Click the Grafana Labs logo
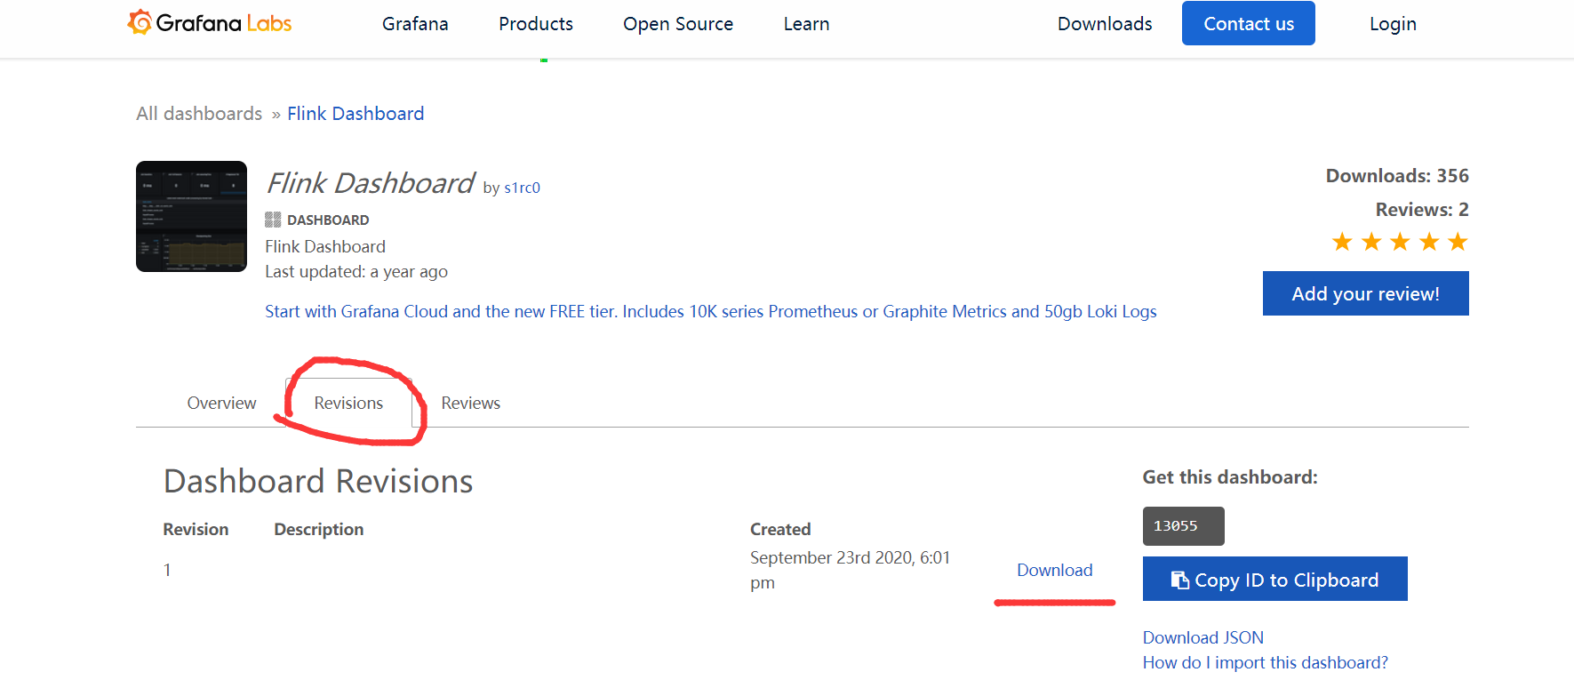The width and height of the screenshot is (1574, 688). tap(211, 23)
